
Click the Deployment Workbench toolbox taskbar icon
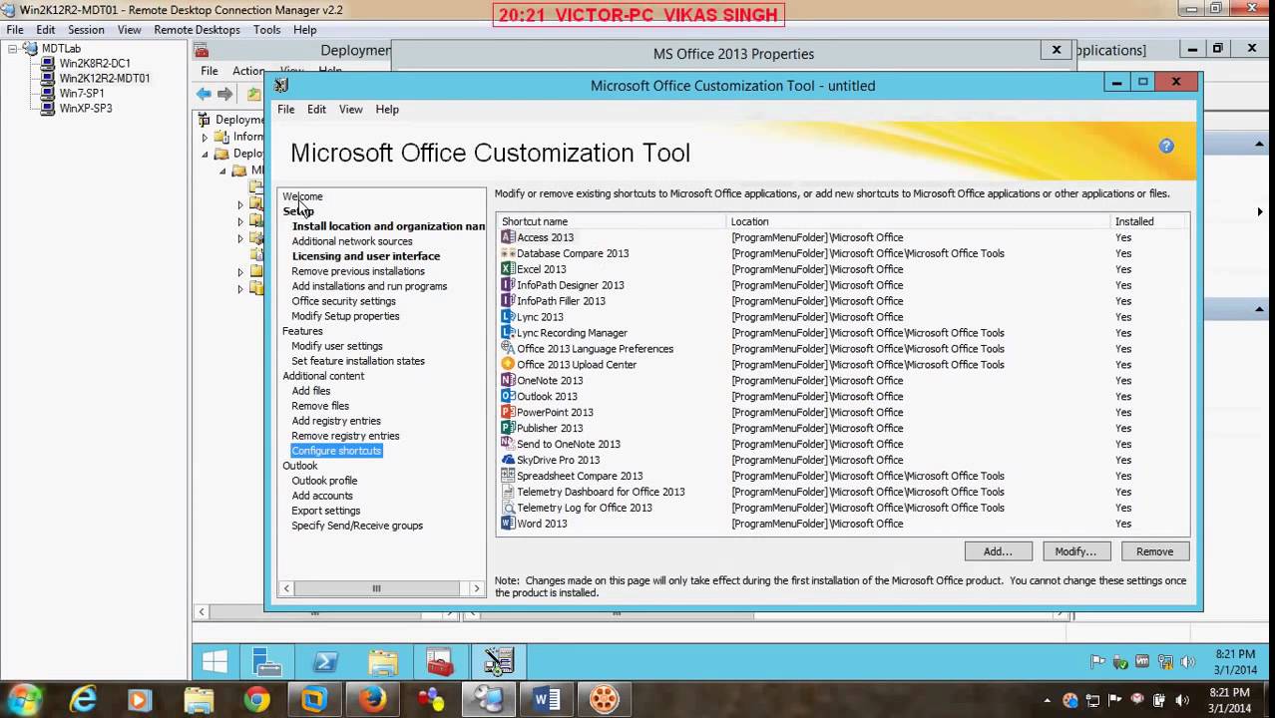click(x=441, y=662)
